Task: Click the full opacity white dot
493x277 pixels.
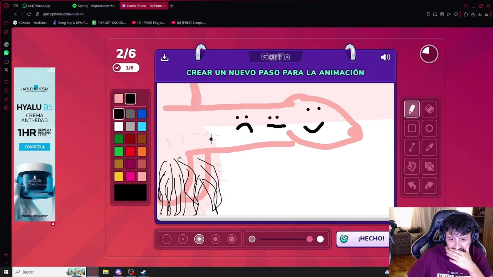Action: 320,239
